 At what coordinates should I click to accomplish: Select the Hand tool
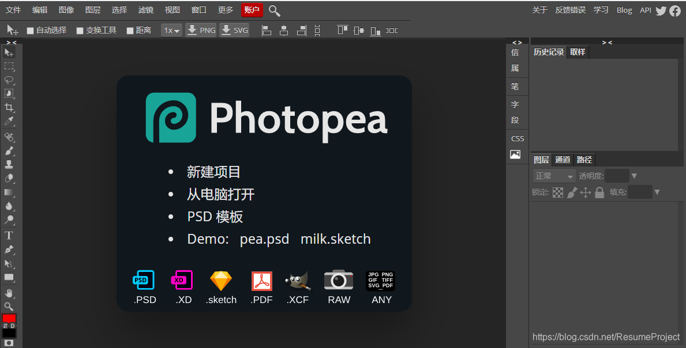(x=9, y=293)
